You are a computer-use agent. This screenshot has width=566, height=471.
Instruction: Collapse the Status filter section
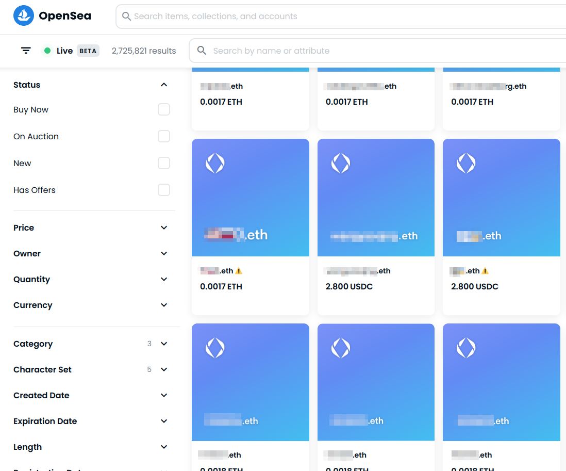pyautogui.click(x=164, y=85)
